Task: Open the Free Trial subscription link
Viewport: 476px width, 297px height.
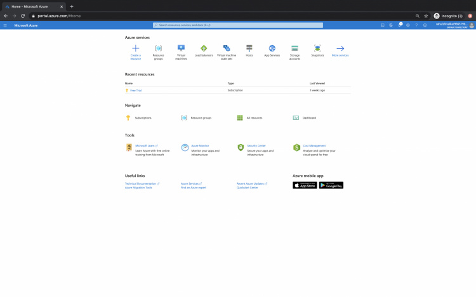Action: (x=136, y=90)
